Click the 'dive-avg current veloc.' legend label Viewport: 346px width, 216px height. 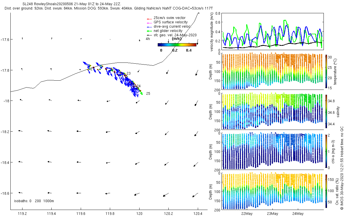[172, 26]
